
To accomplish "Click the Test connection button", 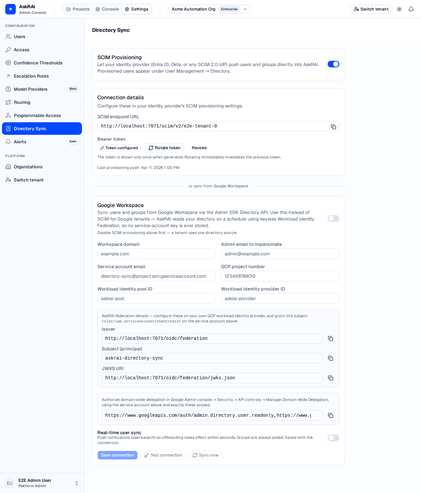I will pos(163,455).
